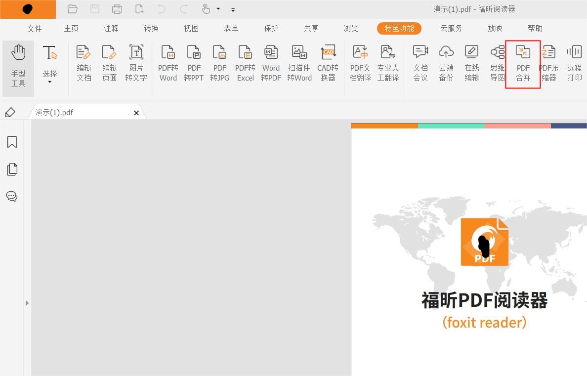
Task: Open the 保护 ribbon tab
Action: (271, 28)
